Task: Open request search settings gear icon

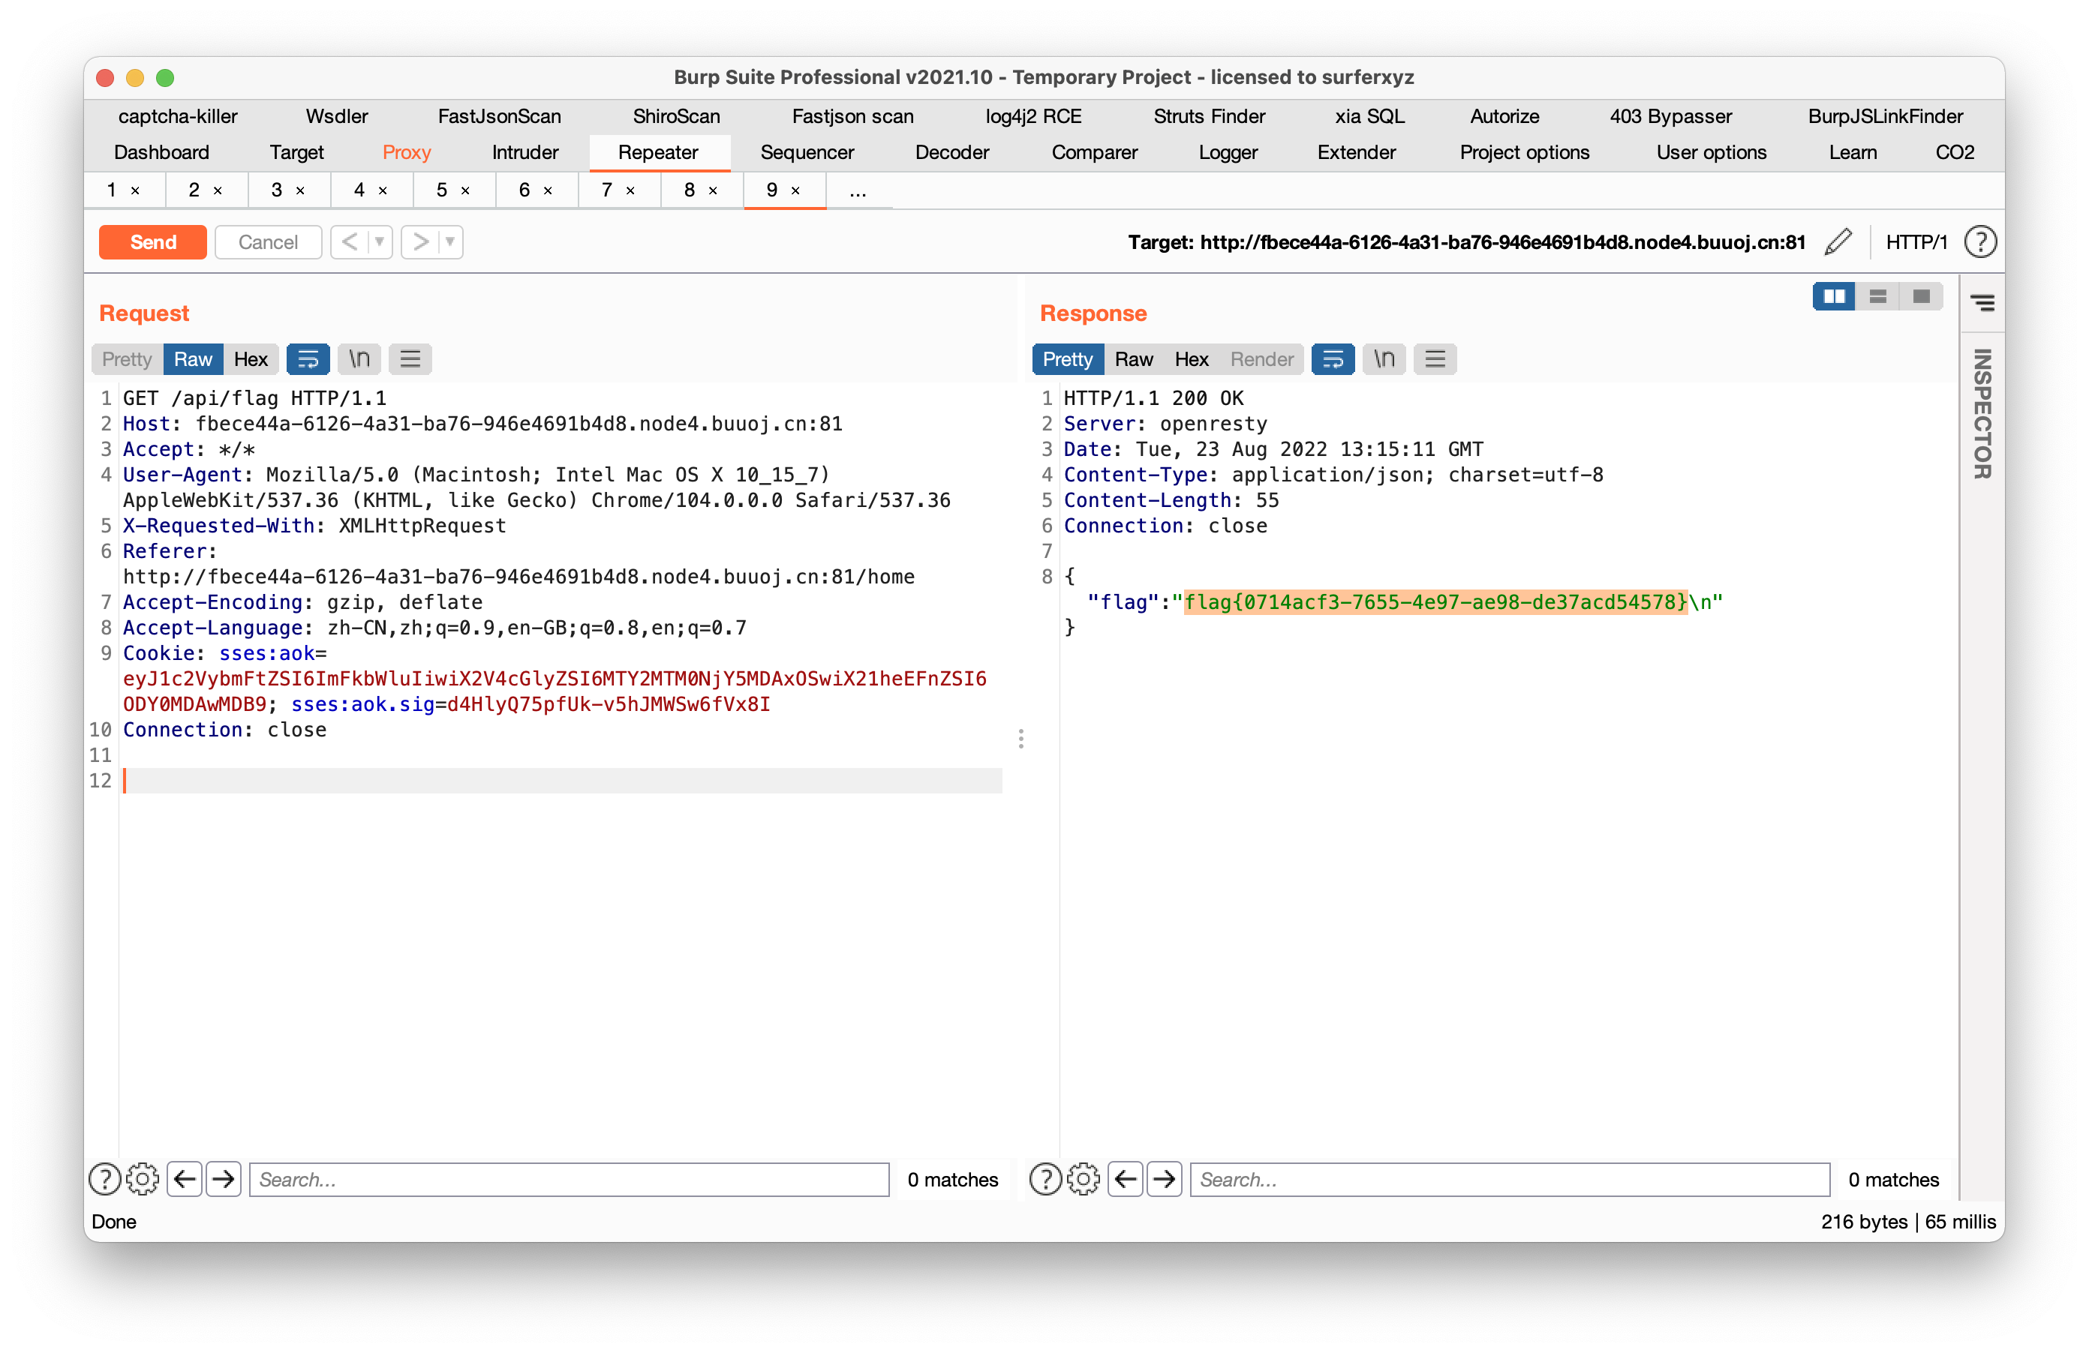Action: (142, 1179)
